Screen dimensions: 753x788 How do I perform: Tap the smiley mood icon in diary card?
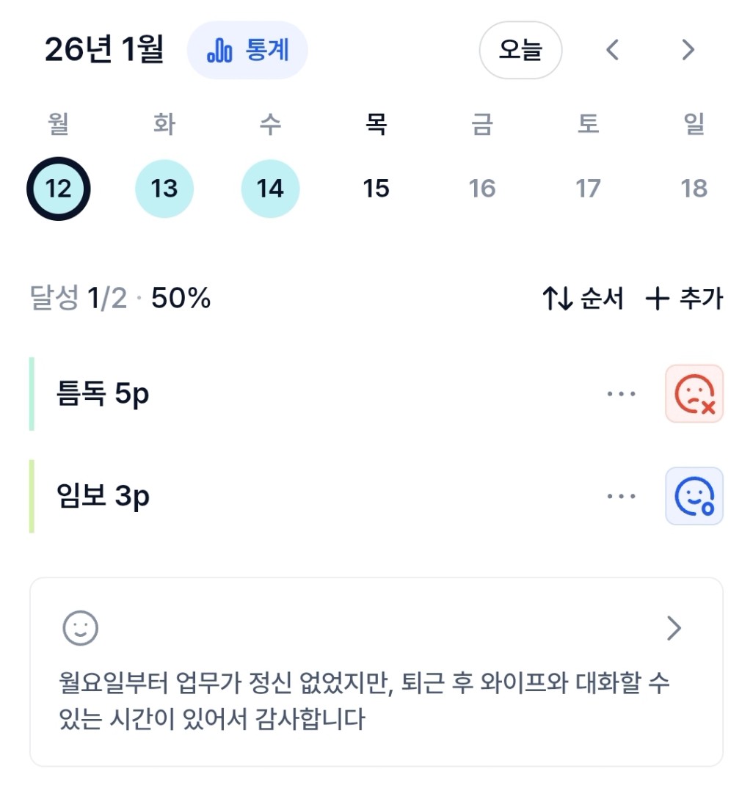(x=80, y=628)
